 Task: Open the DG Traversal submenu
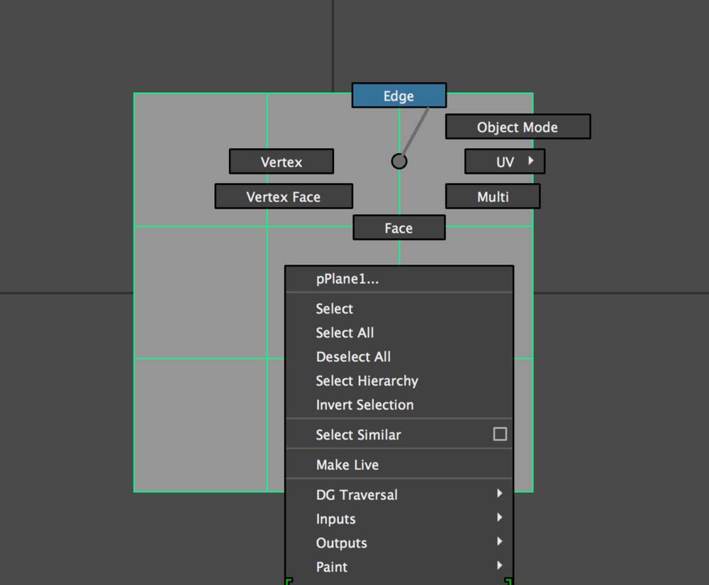[399, 494]
